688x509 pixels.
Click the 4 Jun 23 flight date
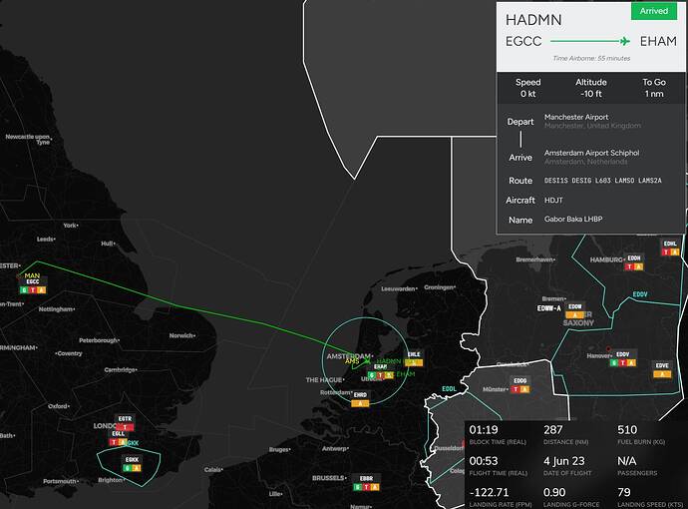pyautogui.click(x=563, y=461)
